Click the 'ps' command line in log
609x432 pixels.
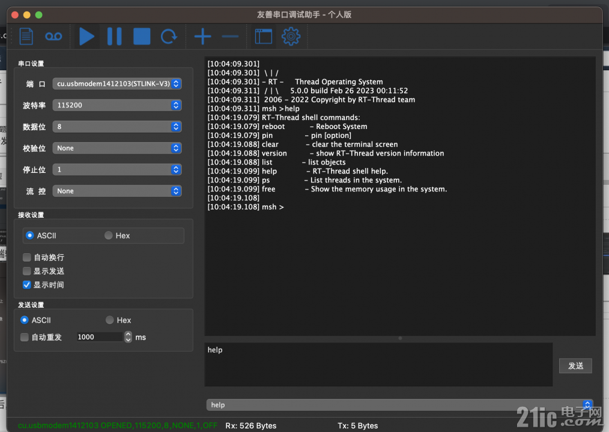coord(304,180)
